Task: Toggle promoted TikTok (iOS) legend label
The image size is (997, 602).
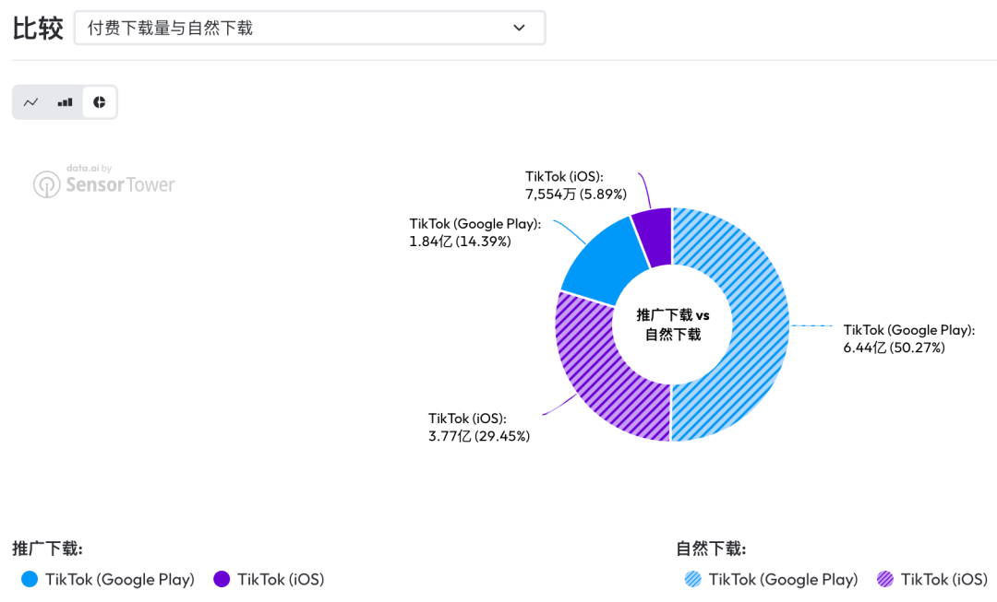Action: pyautogui.click(x=281, y=580)
